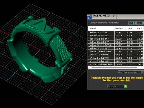Select the White Gold:14K PdW row
Image resolution: width=144 pixels, height=108 pixels.
coord(116,64)
